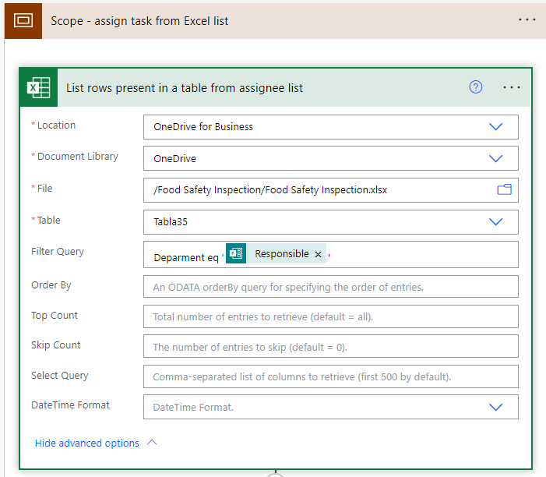This screenshot has width=546, height=477.
Task: Click into the Filter Query field
Action: [x=331, y=254]
